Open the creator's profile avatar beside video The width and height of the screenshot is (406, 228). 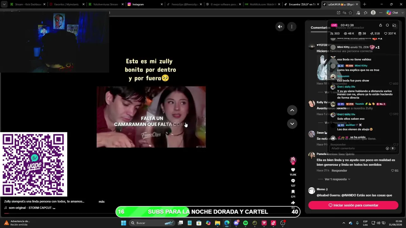[x=293, y=160]
